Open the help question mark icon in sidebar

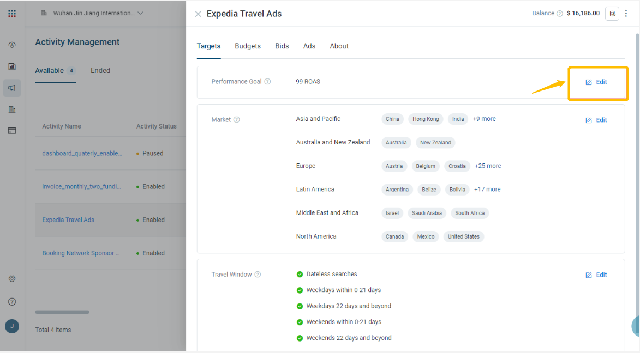[x=12, y=302]
